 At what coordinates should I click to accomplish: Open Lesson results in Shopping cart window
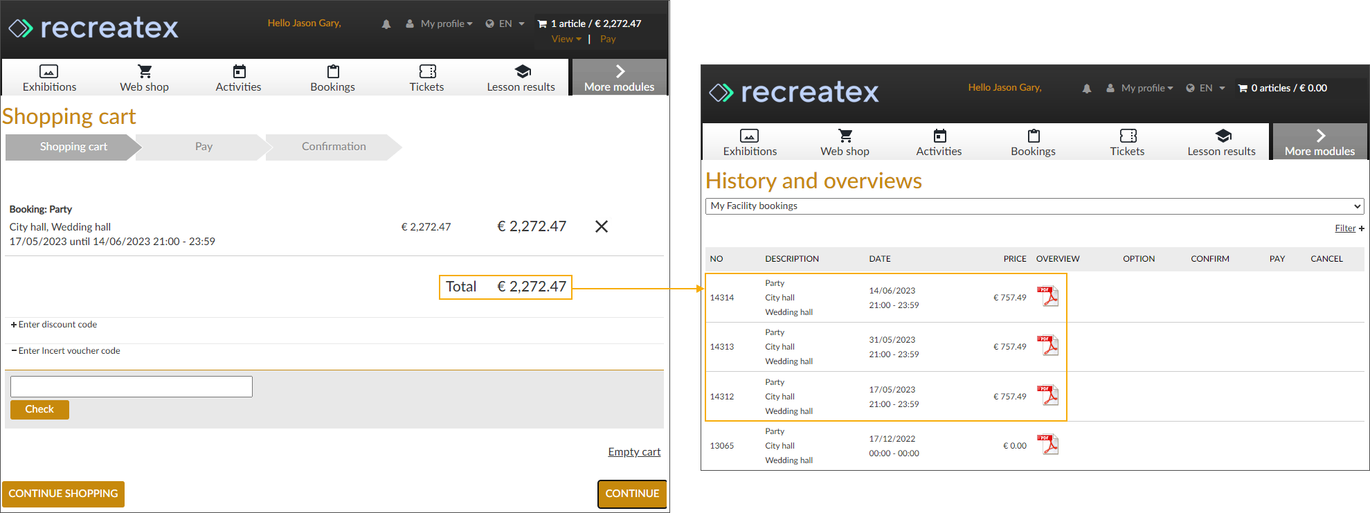tap(521, 78)
